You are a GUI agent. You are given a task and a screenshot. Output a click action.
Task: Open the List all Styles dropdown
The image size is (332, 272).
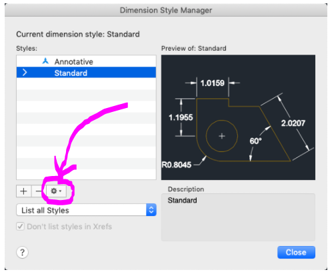[x=86, y=210]
